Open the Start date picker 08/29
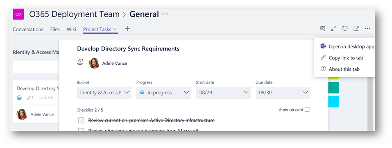Screen dimensions: 392x148 click(223, 93)
